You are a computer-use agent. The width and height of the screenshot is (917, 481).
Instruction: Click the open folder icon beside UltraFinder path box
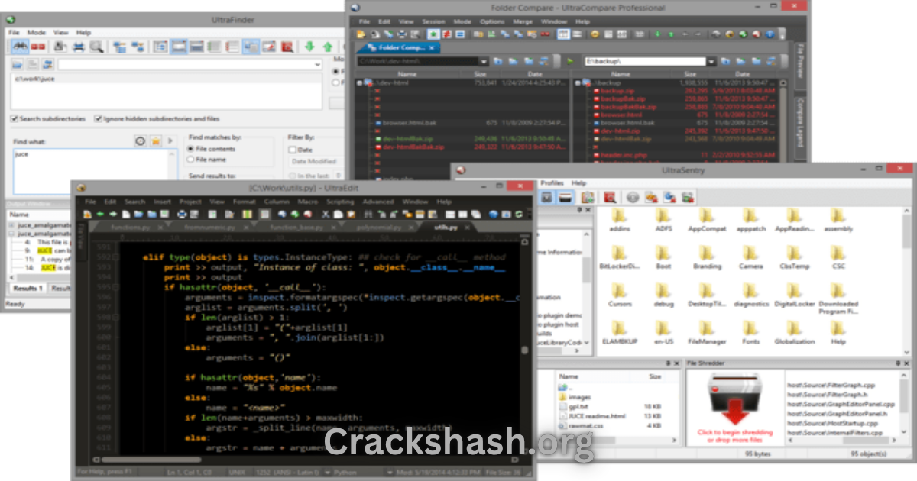click(18, 64)
